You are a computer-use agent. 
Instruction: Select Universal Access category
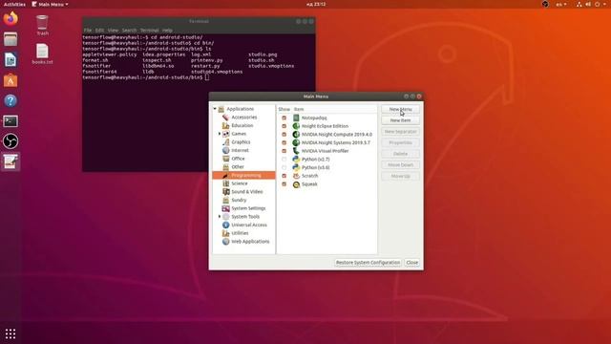[249, 225]
